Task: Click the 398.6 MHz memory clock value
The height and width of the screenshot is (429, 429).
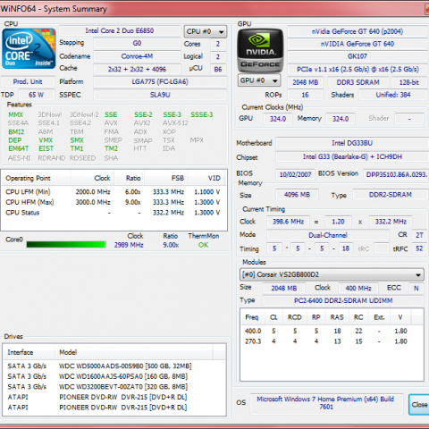Action: tap(288, 222)
